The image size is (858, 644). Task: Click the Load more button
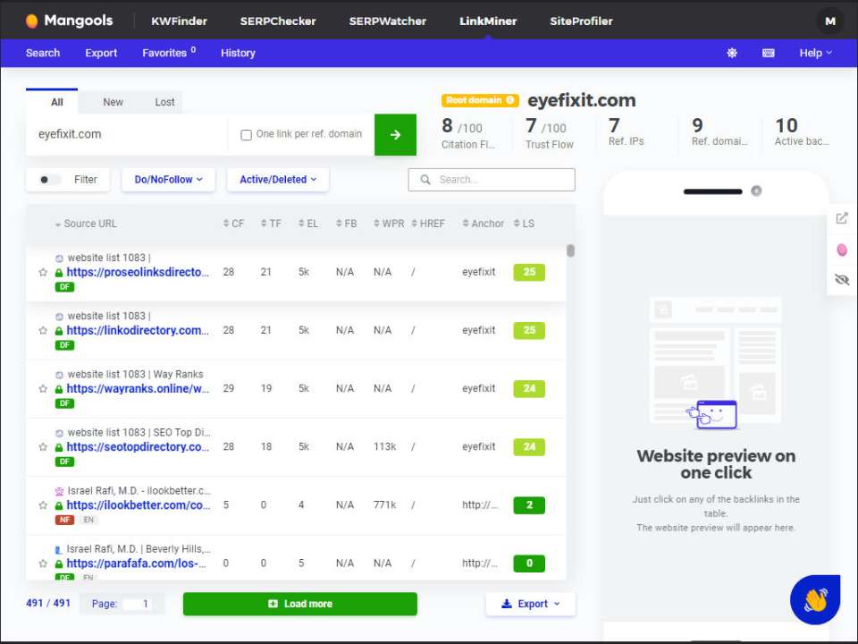click(x=299, y=604)
